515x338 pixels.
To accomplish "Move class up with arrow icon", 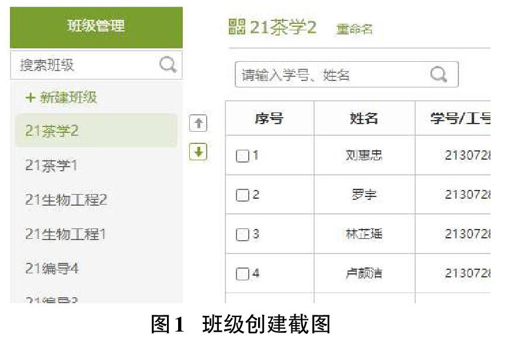I will pyautogui.click(x=198, y=124).
